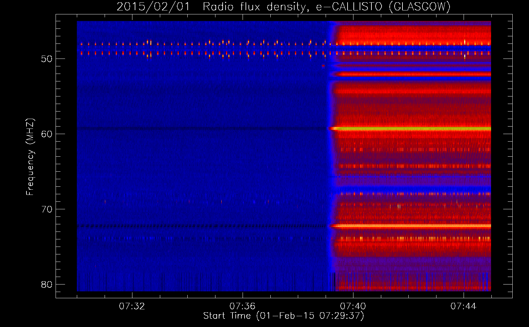529x327 pixels.
Task: Click the 'Frequency (MHZ)' axis label
Action: (x=30, y=157)
